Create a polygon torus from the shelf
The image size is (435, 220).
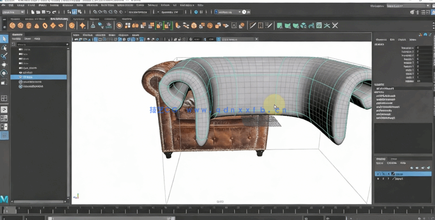point(45,25)
